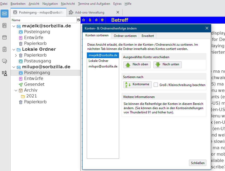225x171 pixels.
Task: Enable Groß-/Kleinschreibung beachten checkbox
Action: [156, 85]
